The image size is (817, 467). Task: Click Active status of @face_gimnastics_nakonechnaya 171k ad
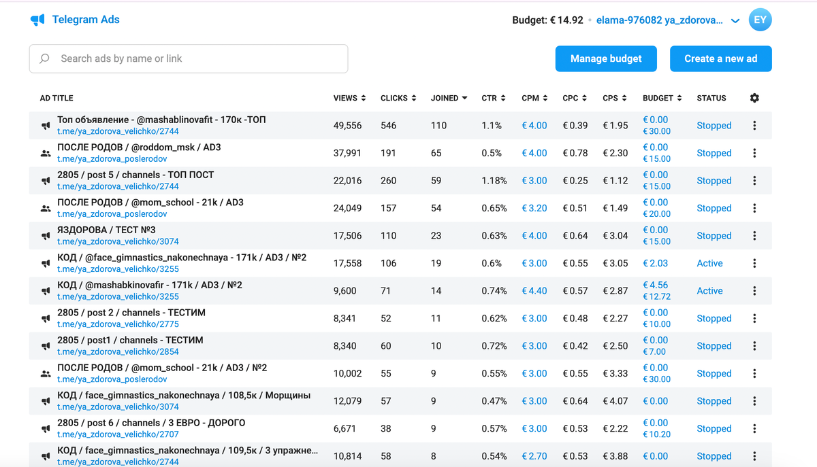pos(709,263)
